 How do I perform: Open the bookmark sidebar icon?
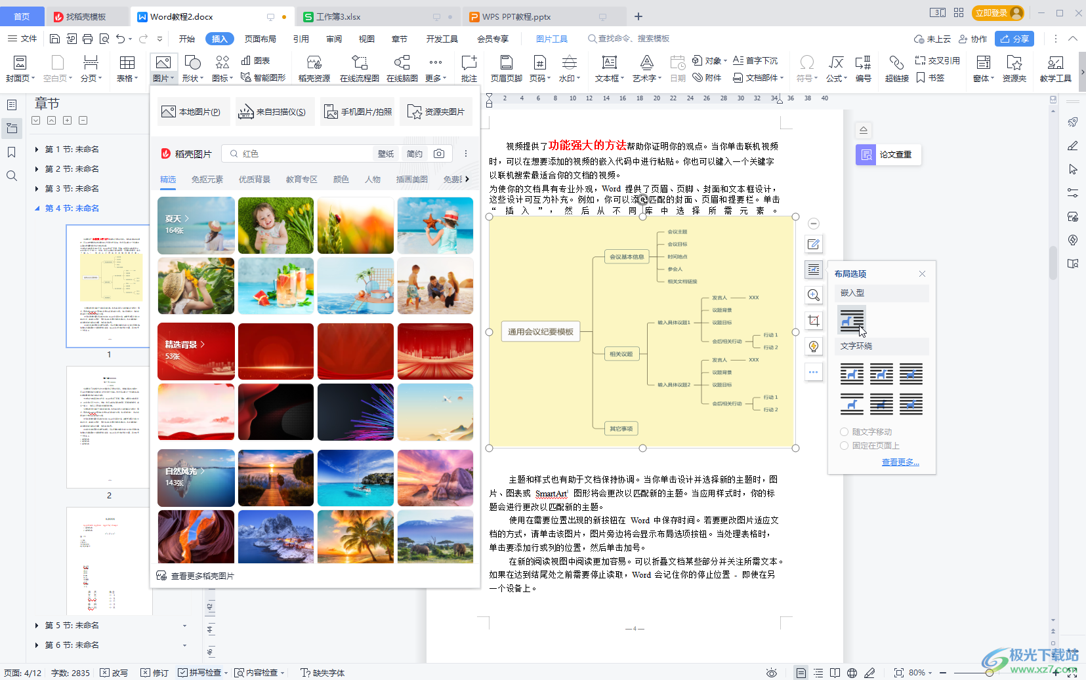[x=12, y=152]
